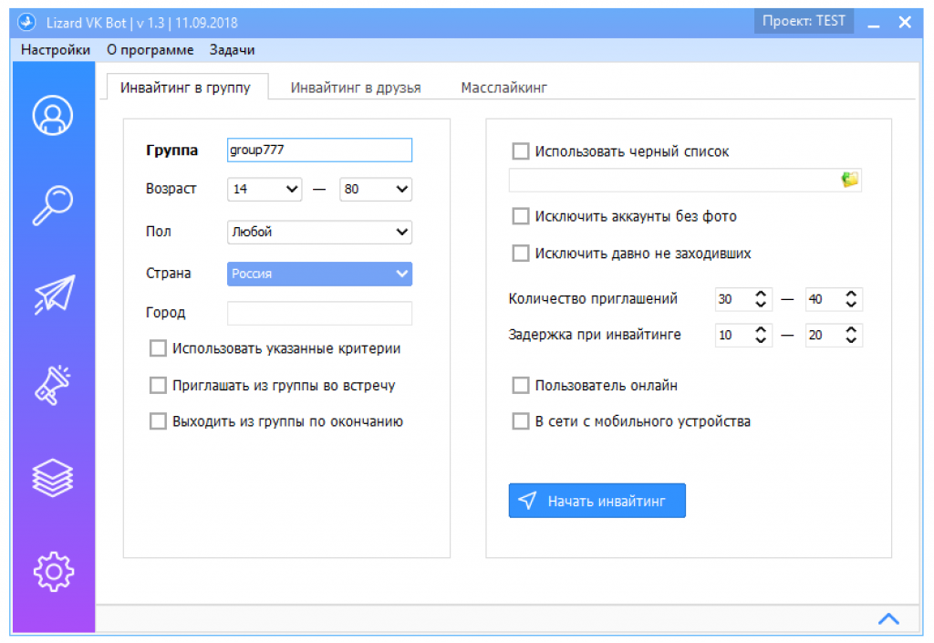Browse for blacklist file folder icon
The width and height of the screenshot is (934, 643).
pyautogui.click(x=850, y=179)
